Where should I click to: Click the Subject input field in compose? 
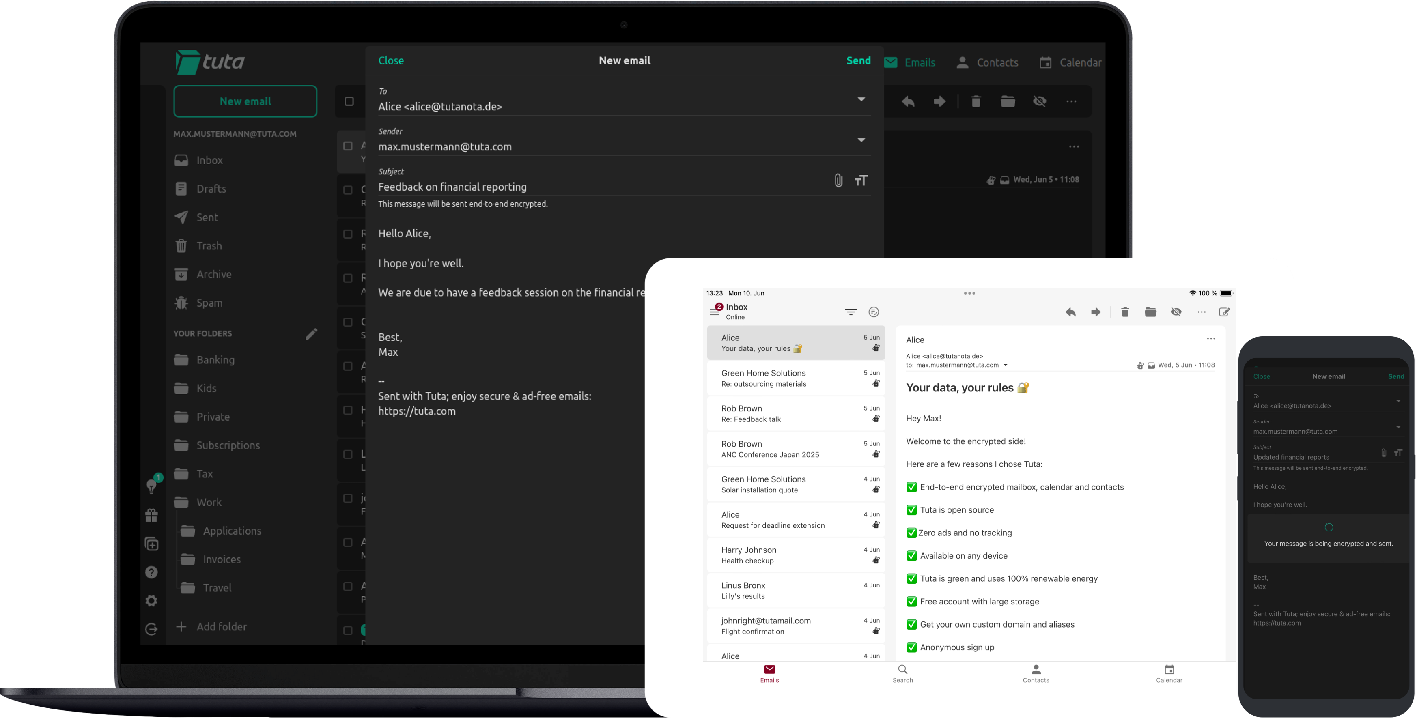point(605,187)
